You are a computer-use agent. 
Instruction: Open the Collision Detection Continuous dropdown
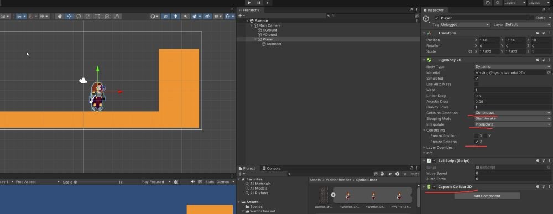tap(513, 113)
